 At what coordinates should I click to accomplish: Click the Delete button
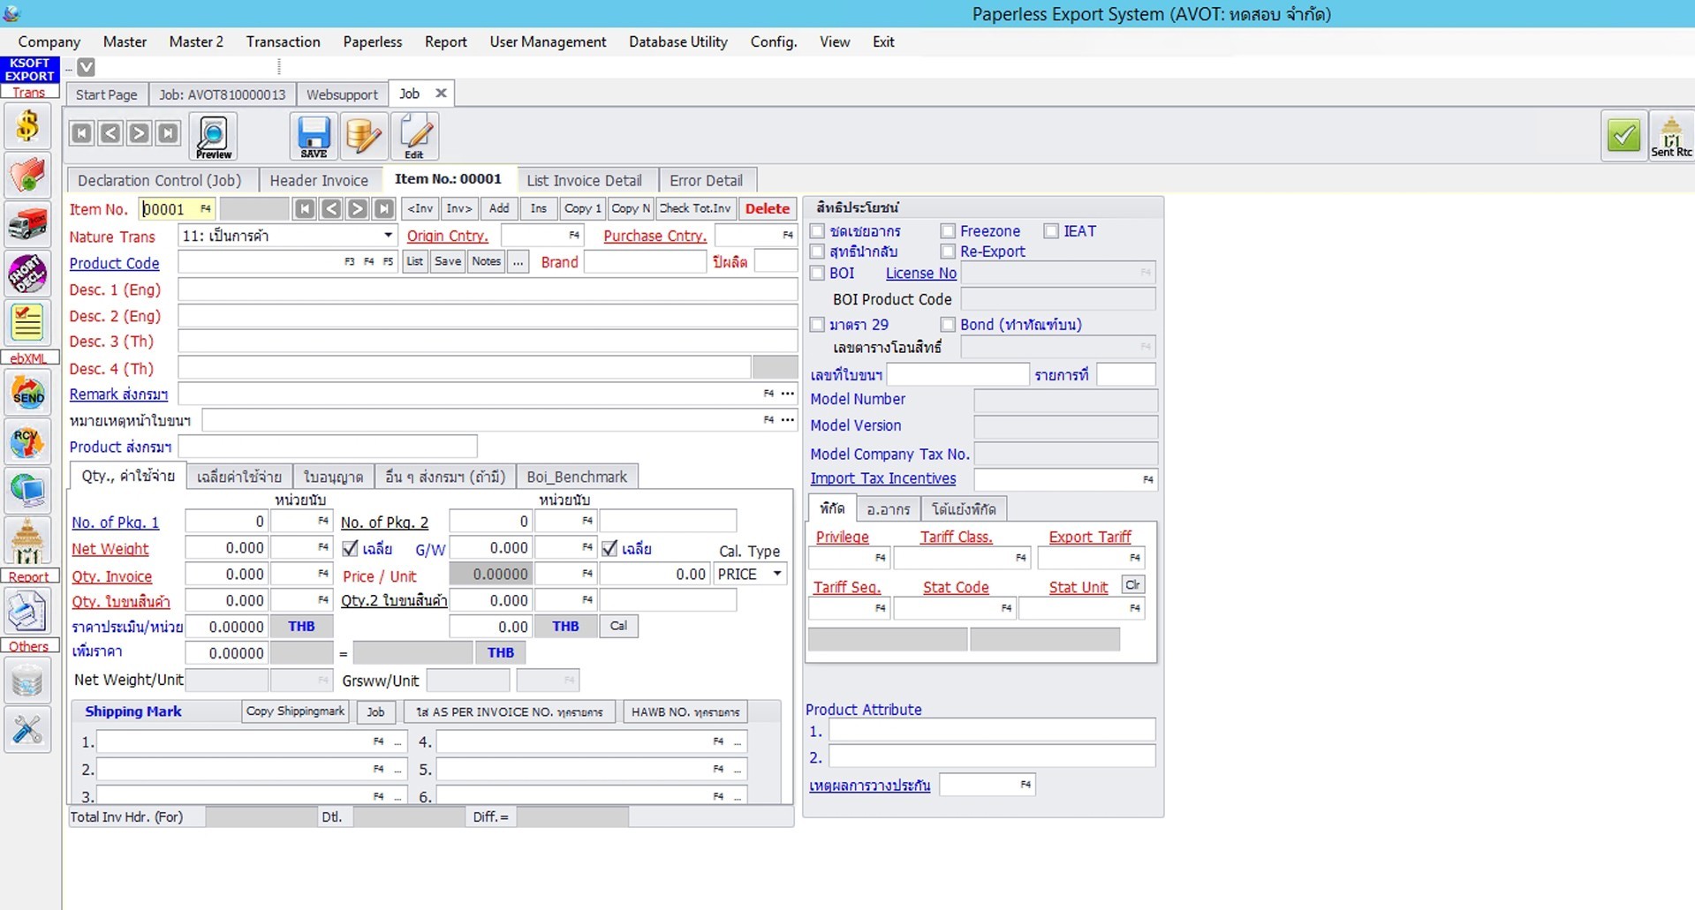[x=767, y=208]
